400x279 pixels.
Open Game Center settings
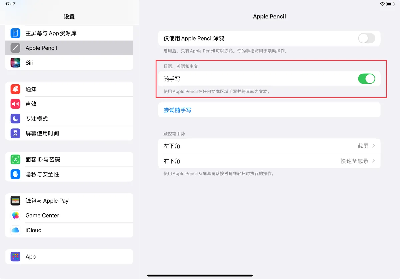pos(69,215)
